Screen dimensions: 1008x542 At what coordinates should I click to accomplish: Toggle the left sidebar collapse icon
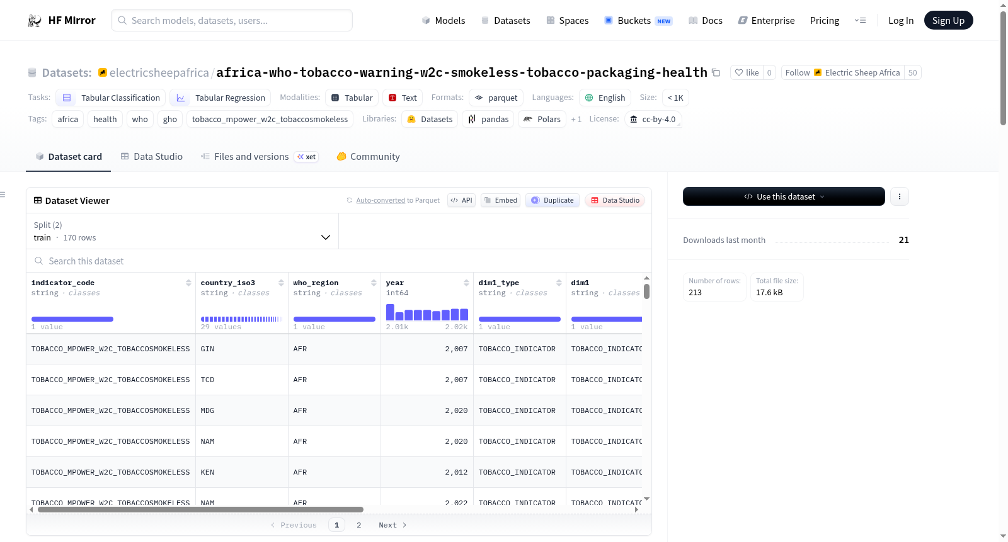tap(3, 195)
